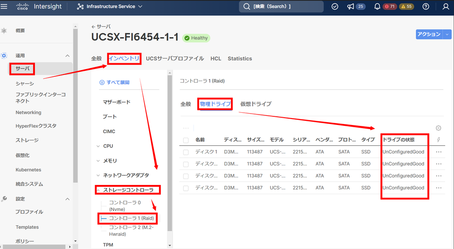Open the help question mark icon

(x=426, y=6)
